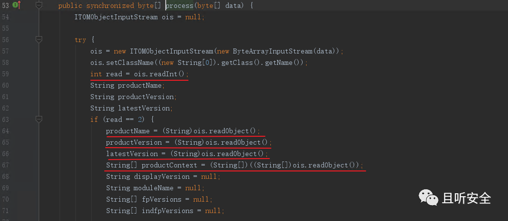This screenshot has width=508, height=221.
Task: Click the 'setClassName' call on line 58
Action: coord(130,62)
